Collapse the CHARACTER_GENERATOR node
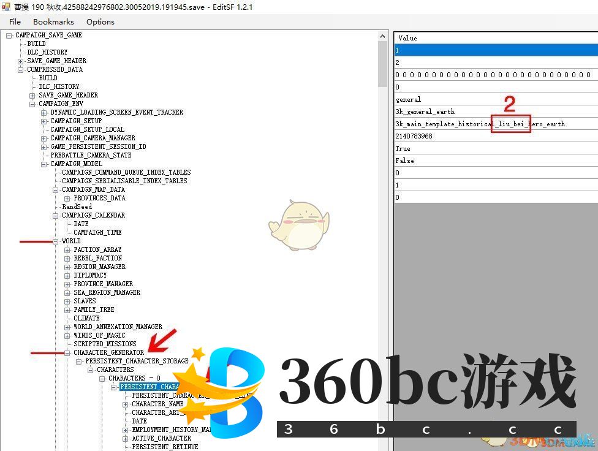Image resolution: width=598 pixels, height=451 pixels. coord(67,353)
